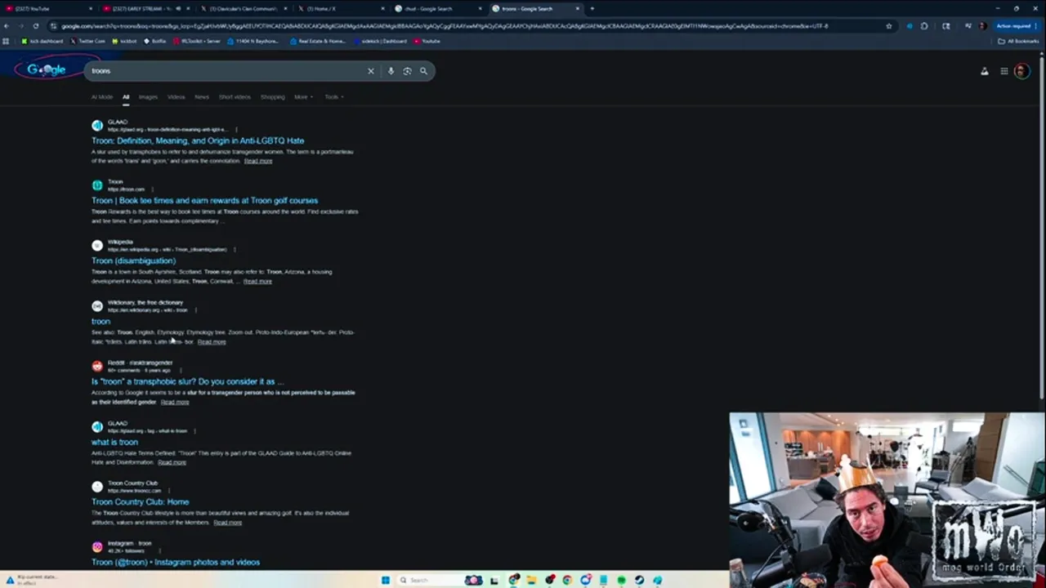Start a voice search with the microphone icon

click(391, 71)
